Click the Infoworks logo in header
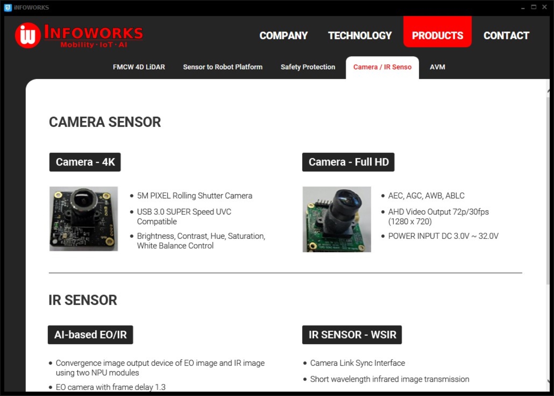This screenshot has height=396, width=554. [79, 35]
